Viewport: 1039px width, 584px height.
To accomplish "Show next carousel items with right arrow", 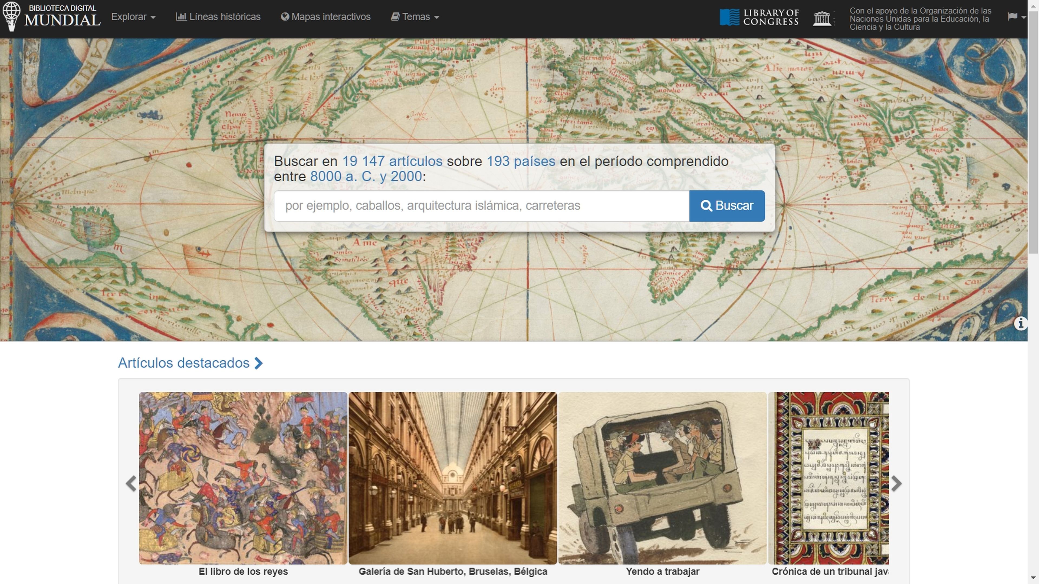I will pos(896,483).
